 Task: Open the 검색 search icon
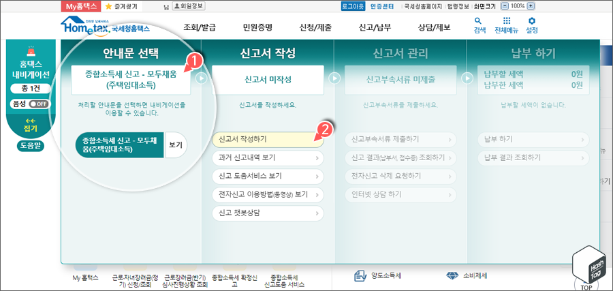477,20
